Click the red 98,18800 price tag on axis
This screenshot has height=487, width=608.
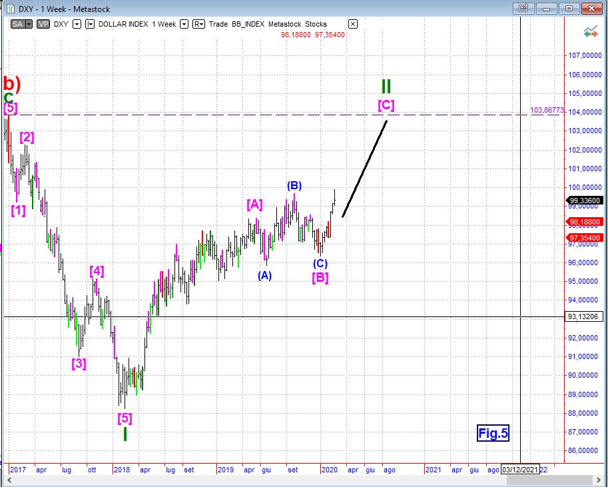tap(585, 223)
